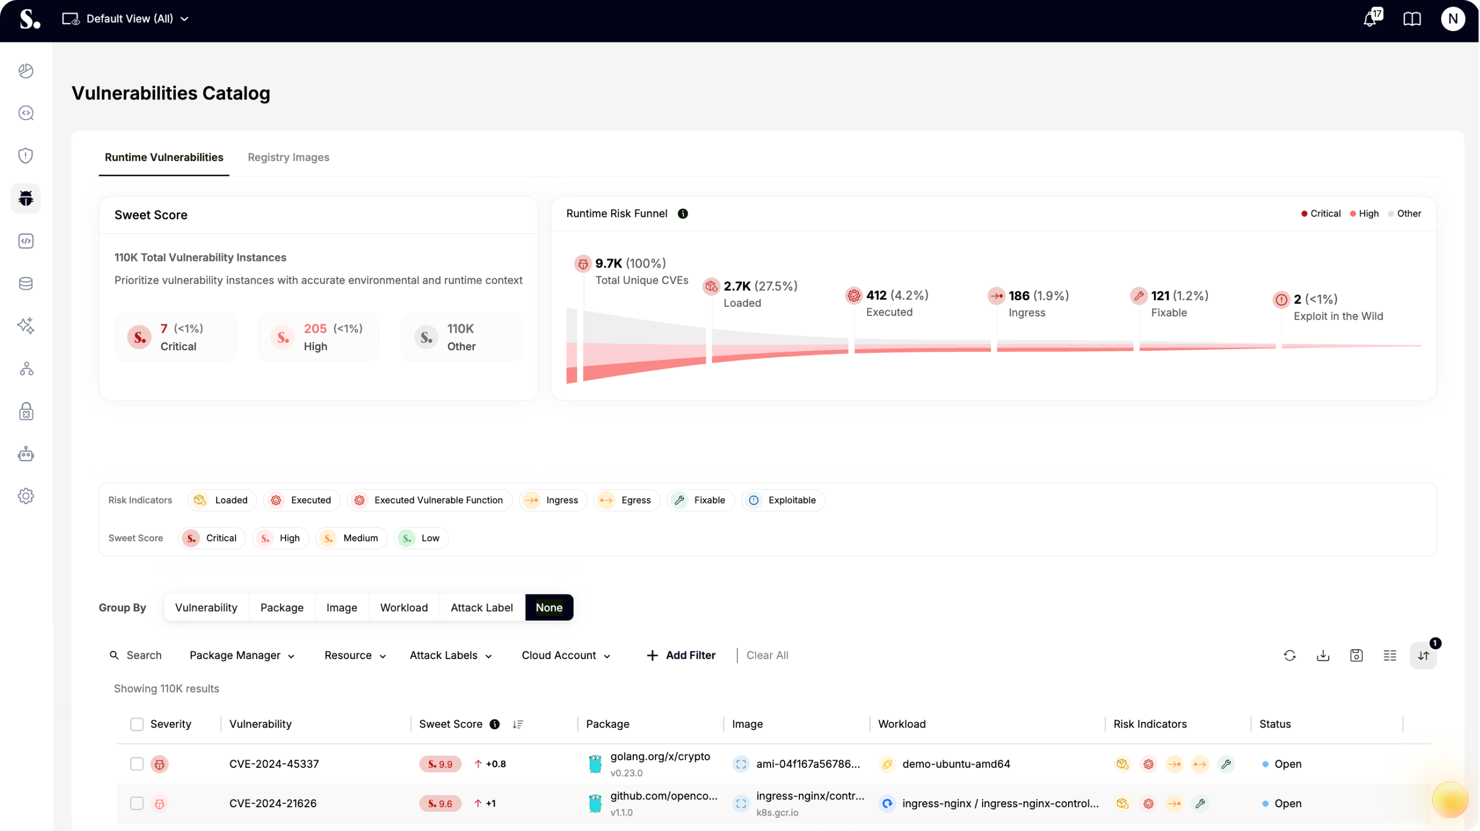Click the Add Filter button
Screen dimensions: 1480x831
(x=681, y=655)
